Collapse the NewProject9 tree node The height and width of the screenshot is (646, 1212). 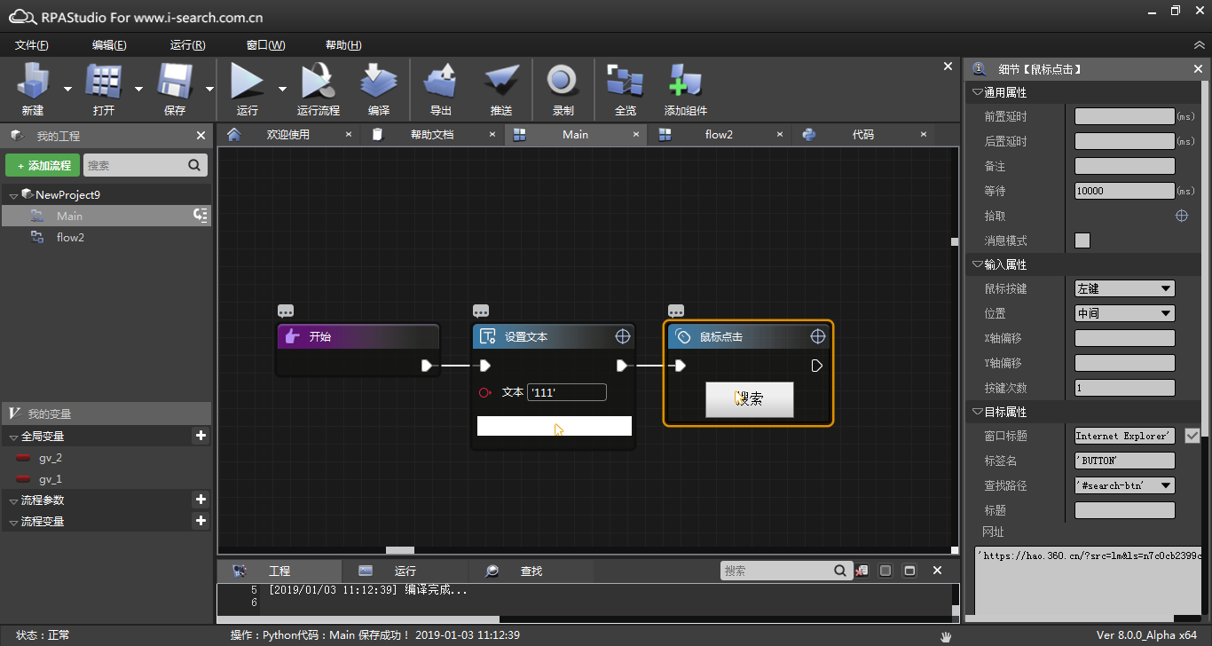13,195
